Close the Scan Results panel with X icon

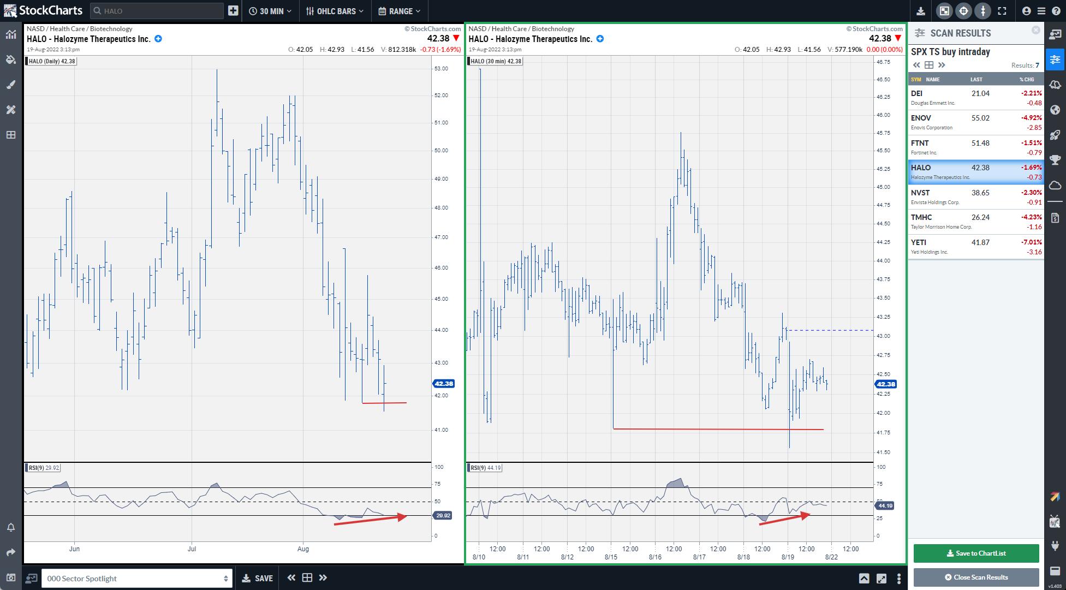pos(1035,30)
